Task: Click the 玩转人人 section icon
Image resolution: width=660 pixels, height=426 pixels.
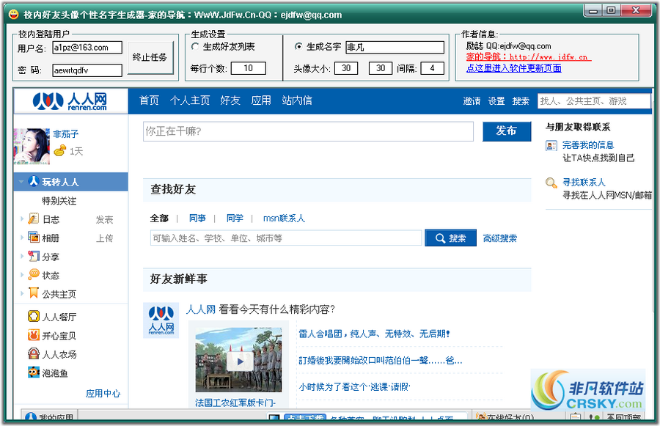Action: coord(34,181)
